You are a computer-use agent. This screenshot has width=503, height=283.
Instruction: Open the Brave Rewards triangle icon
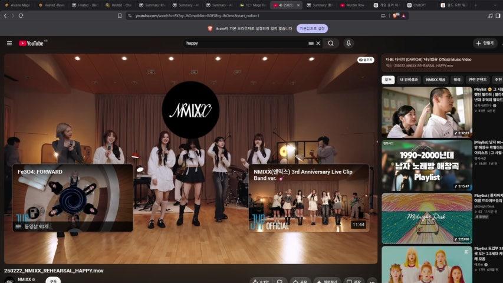(403, 16)
